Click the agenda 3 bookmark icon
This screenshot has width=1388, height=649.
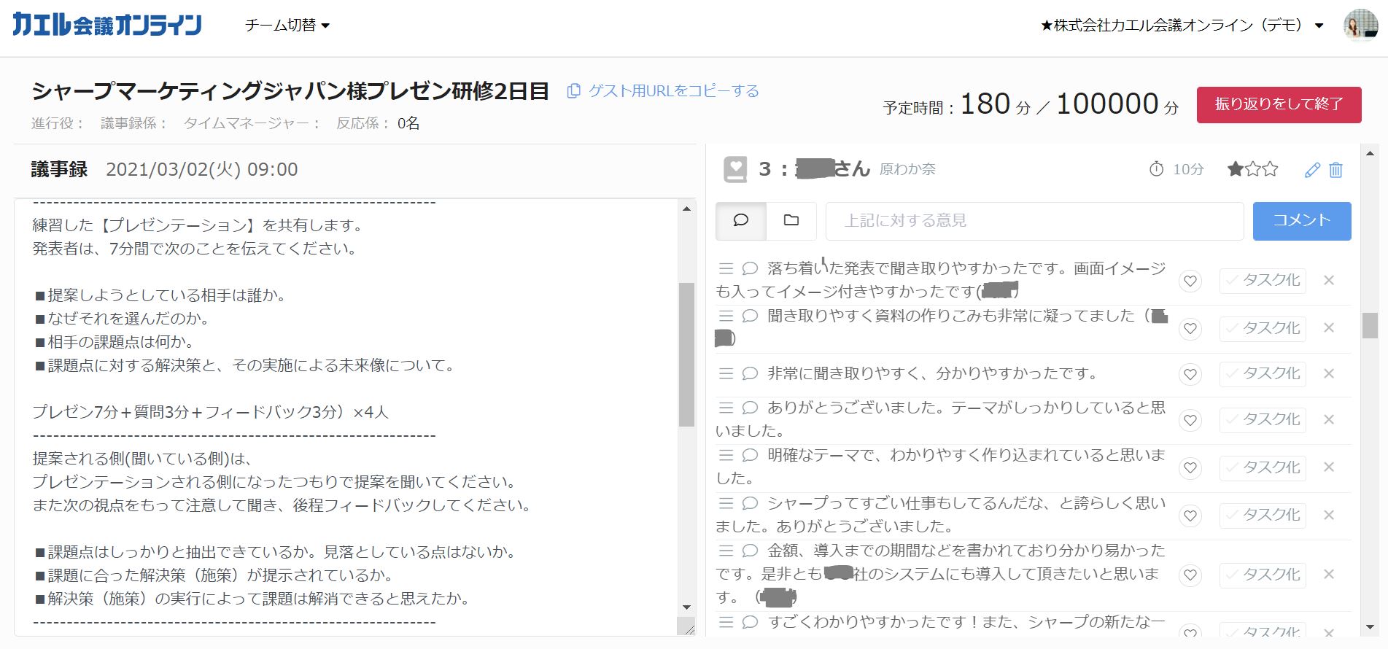click(x=735, y=169)
